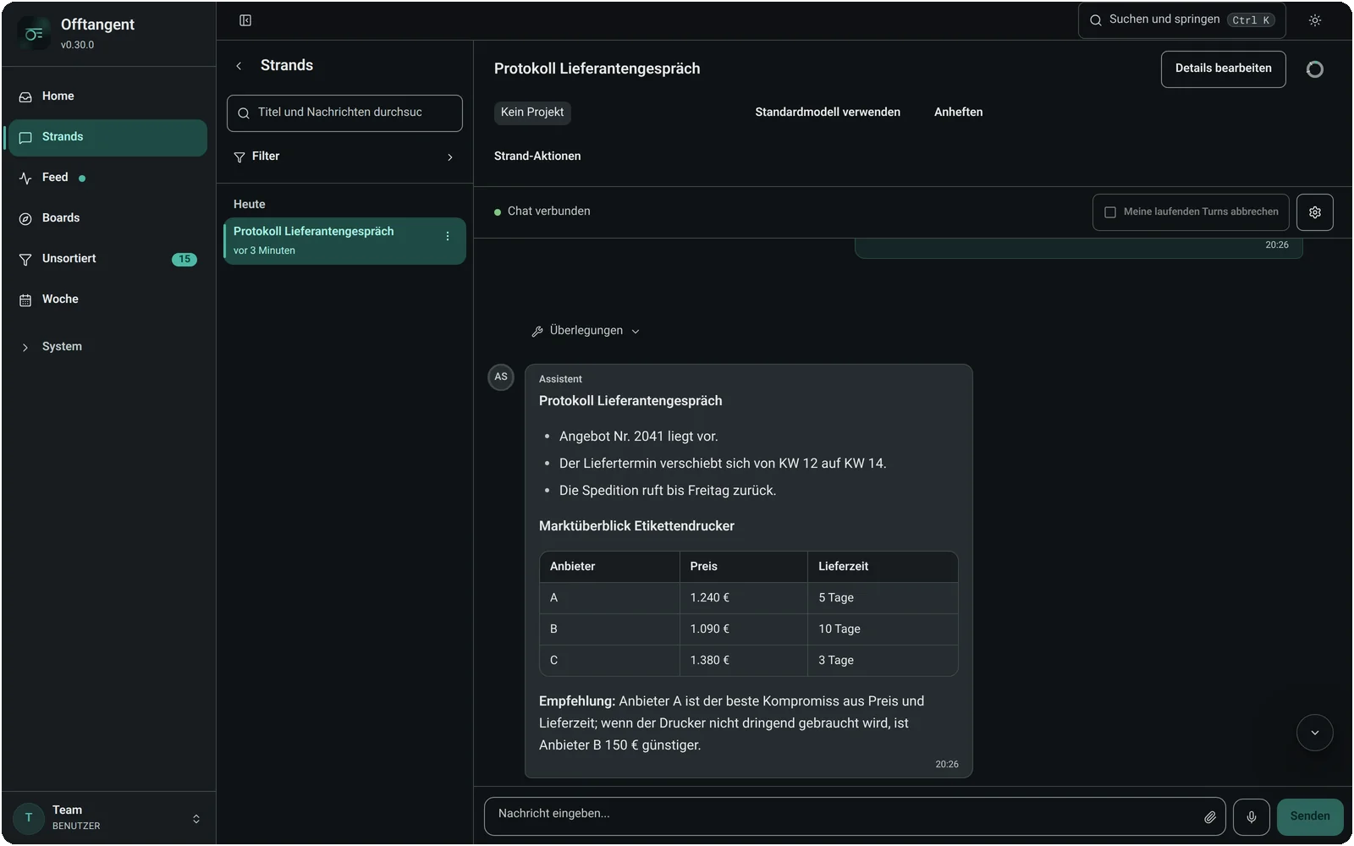Open Boards in the sidebar
Image resolution: width=1354 pixels, height=846 pixels.
(x=107, y=218)
